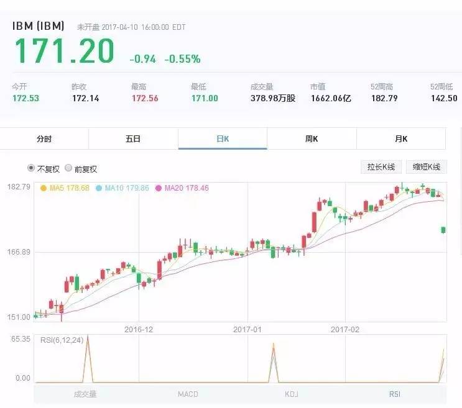Click the 最高 value 172.56

click(145, 98)
